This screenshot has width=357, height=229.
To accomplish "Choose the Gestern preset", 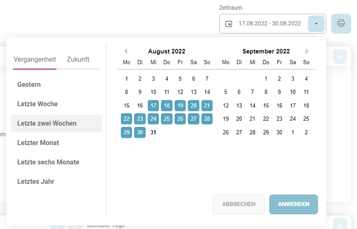I will click(29, 84).
